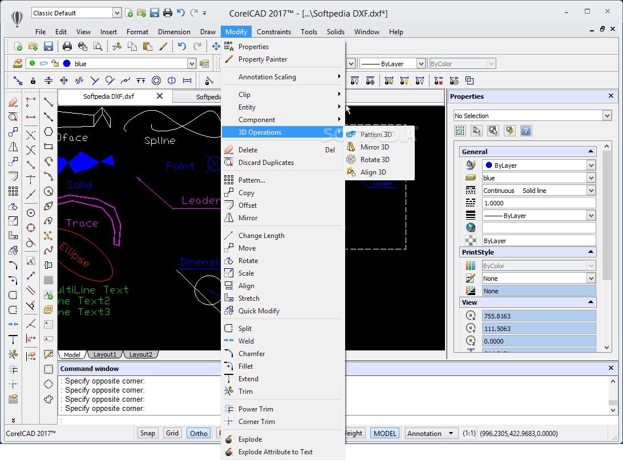Select Explode Attribute to Text menu entry
Viewport: 623px width, 460px height.
coord(282,451)
